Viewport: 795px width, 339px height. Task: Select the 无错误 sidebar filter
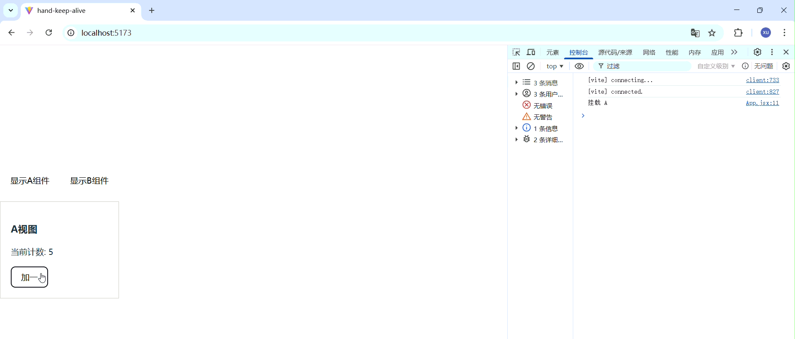(x=538, y=106)
